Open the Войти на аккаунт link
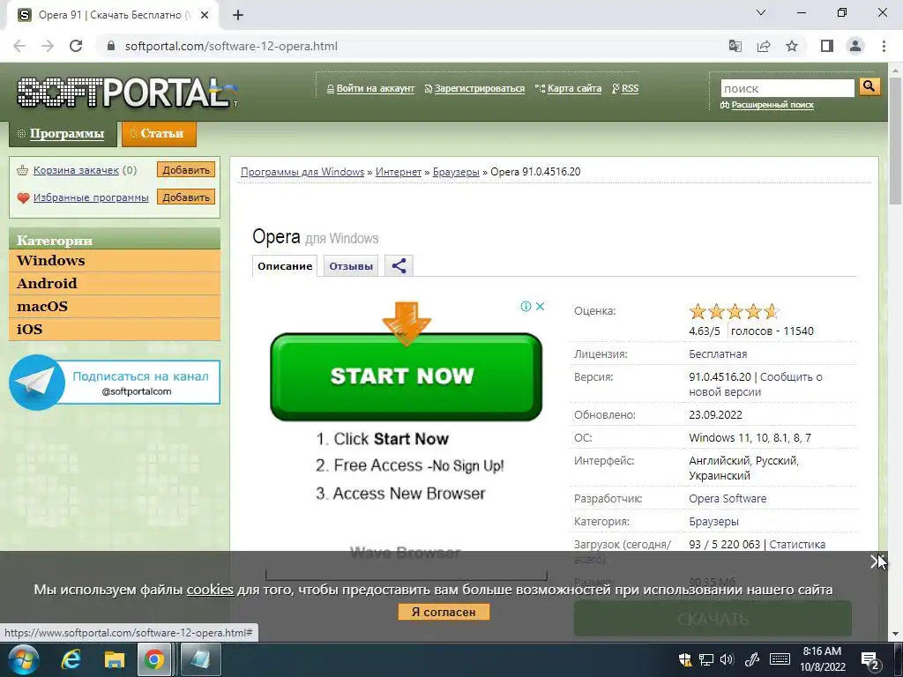 376,89
